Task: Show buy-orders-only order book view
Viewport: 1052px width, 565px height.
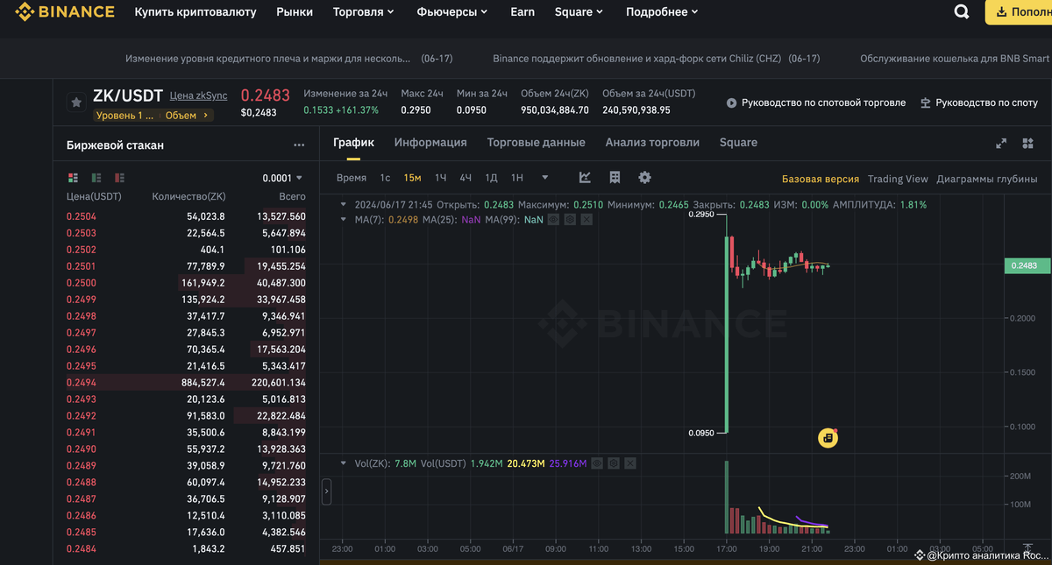Action: coord(96,178)
